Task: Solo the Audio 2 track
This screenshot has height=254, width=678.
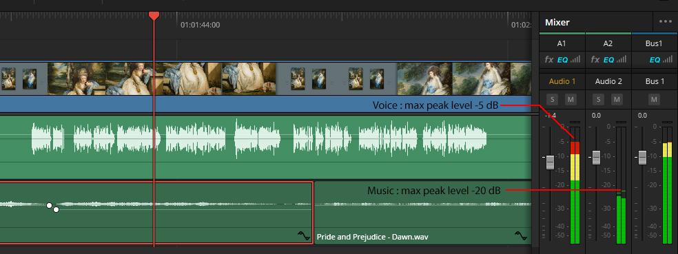Action: click(599, 100)
